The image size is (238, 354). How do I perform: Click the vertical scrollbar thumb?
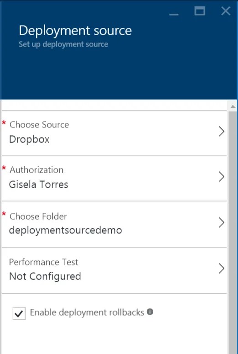point(233,232)
